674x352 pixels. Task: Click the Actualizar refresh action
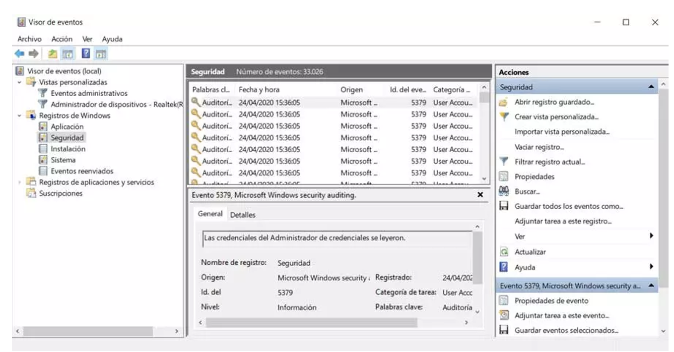(x=530, y=252)
